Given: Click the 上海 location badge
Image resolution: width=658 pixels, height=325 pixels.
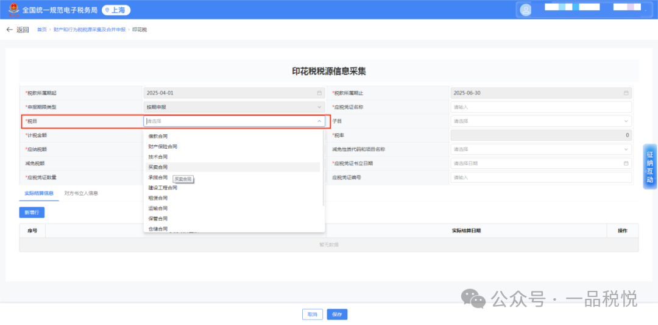Looking at the screenshot, I should [116, 10].
